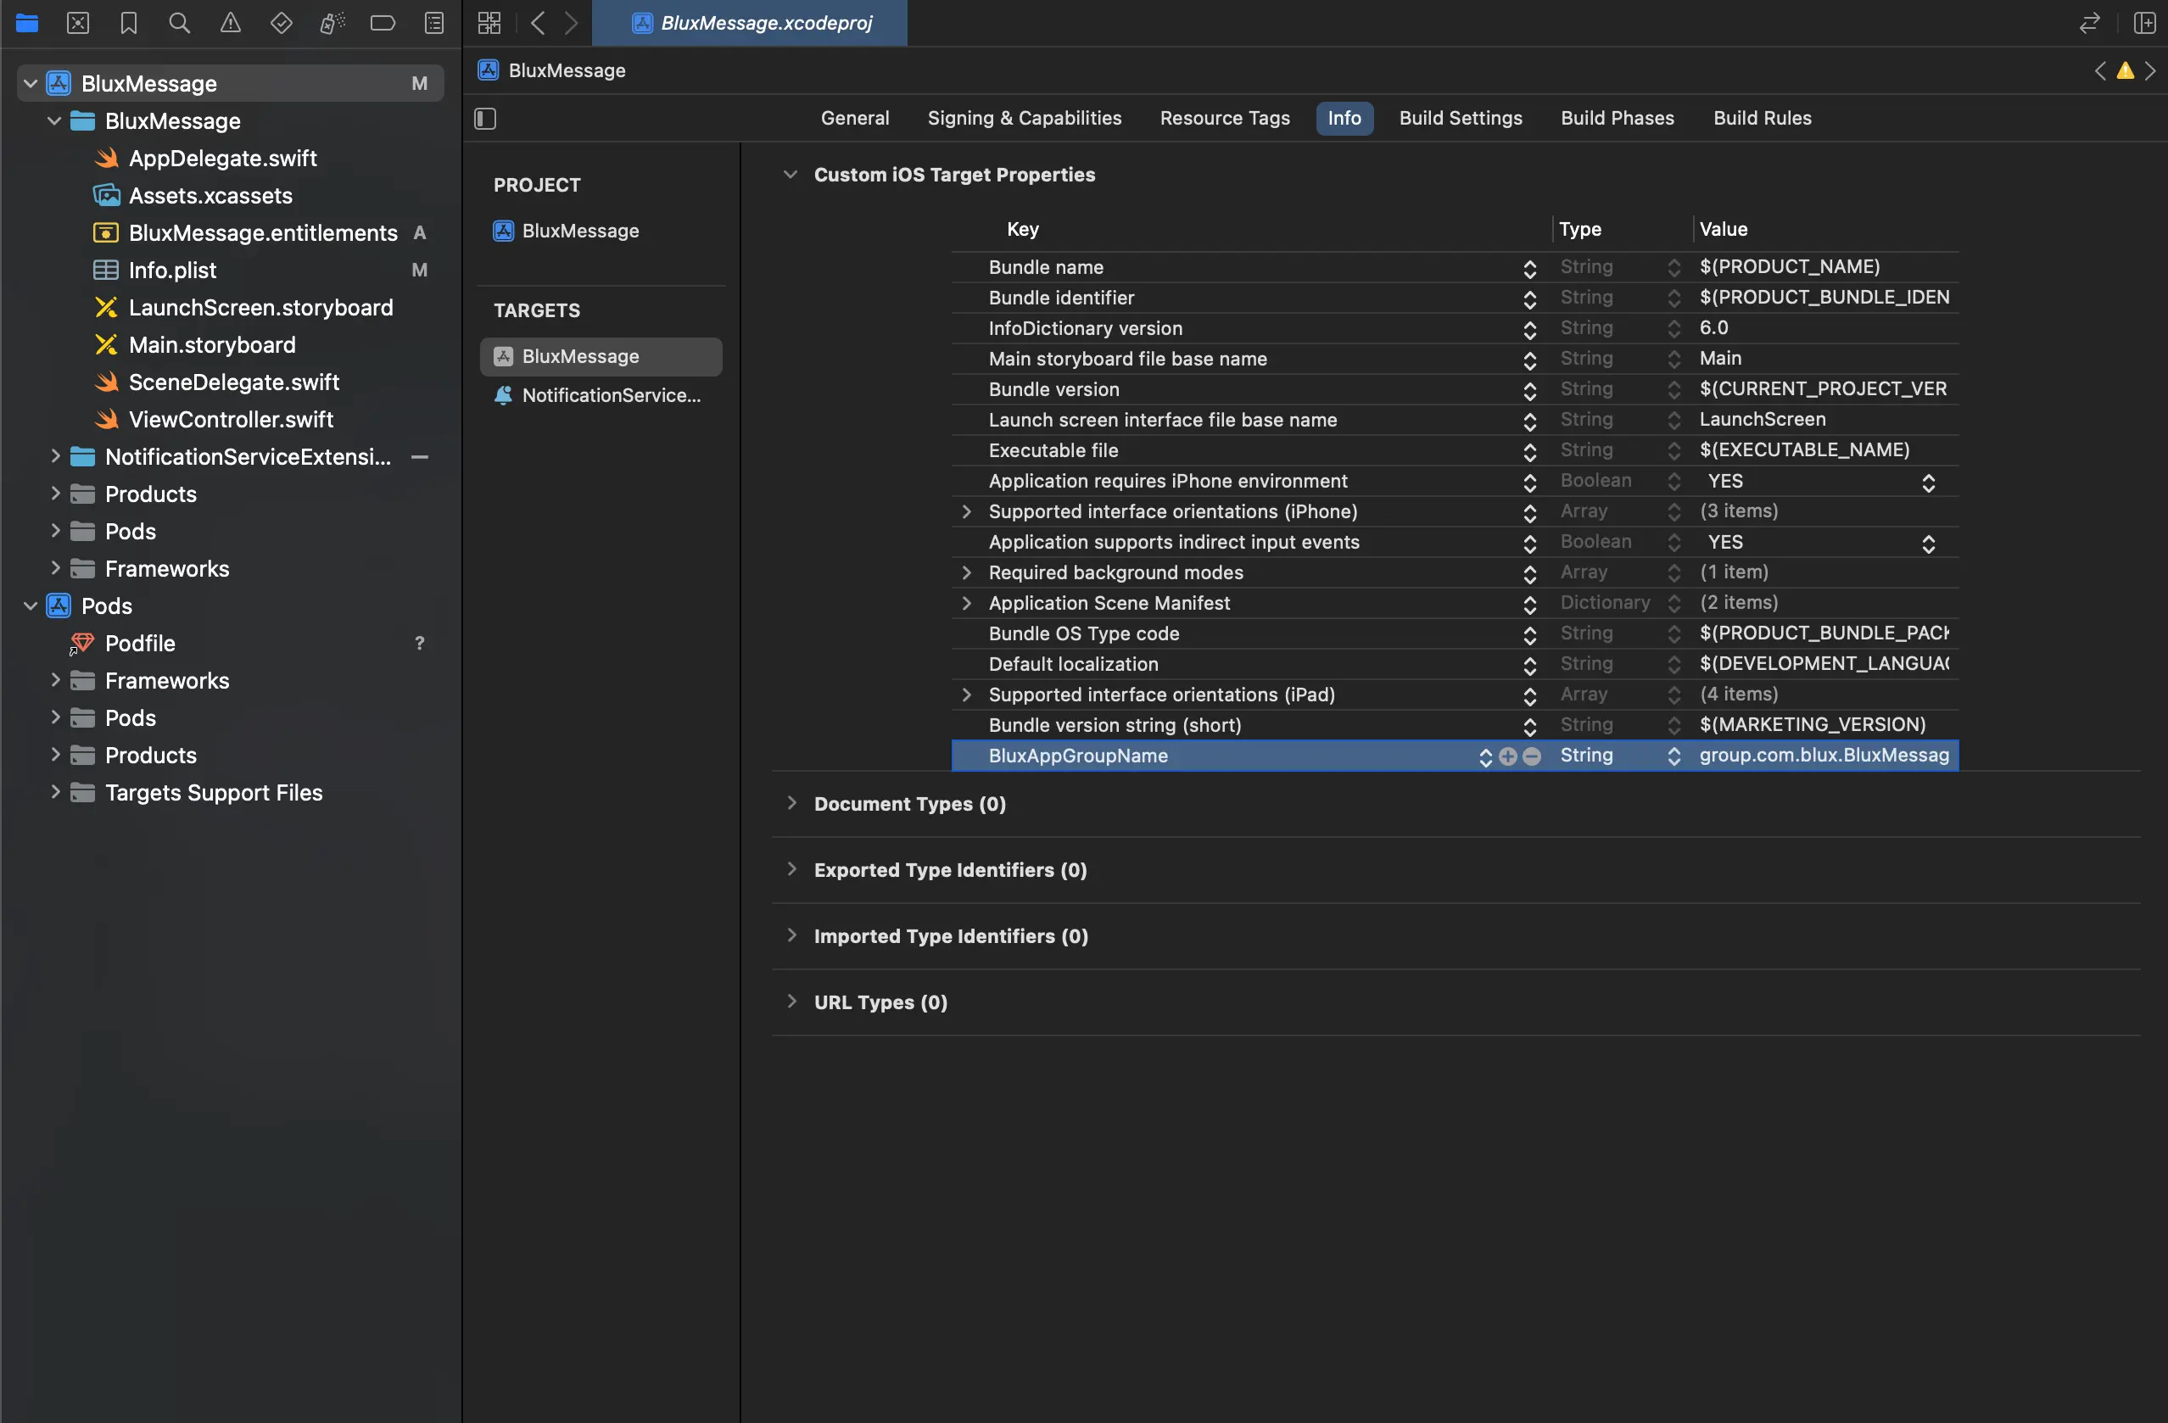Open the Bookmark navigator icon
2168x1423 pixels.
click(128, 23)
